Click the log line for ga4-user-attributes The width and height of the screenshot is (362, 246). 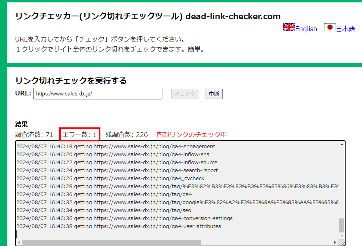pos(119,226)
